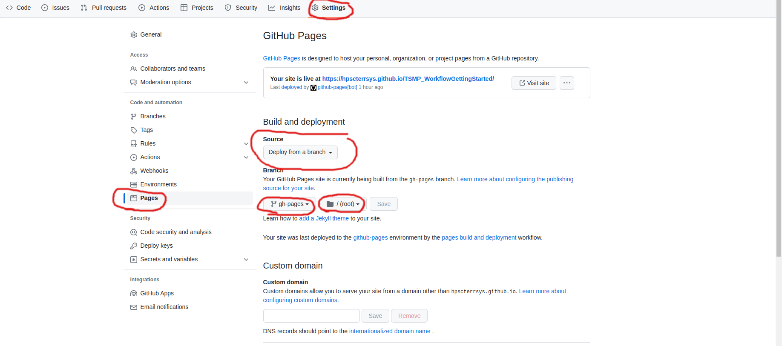Image resolution: width=782 pixels, height=346 pixels.
Task: Click the Deploy keys key icon
Action: pyautogui.click(x=134, y=246)
